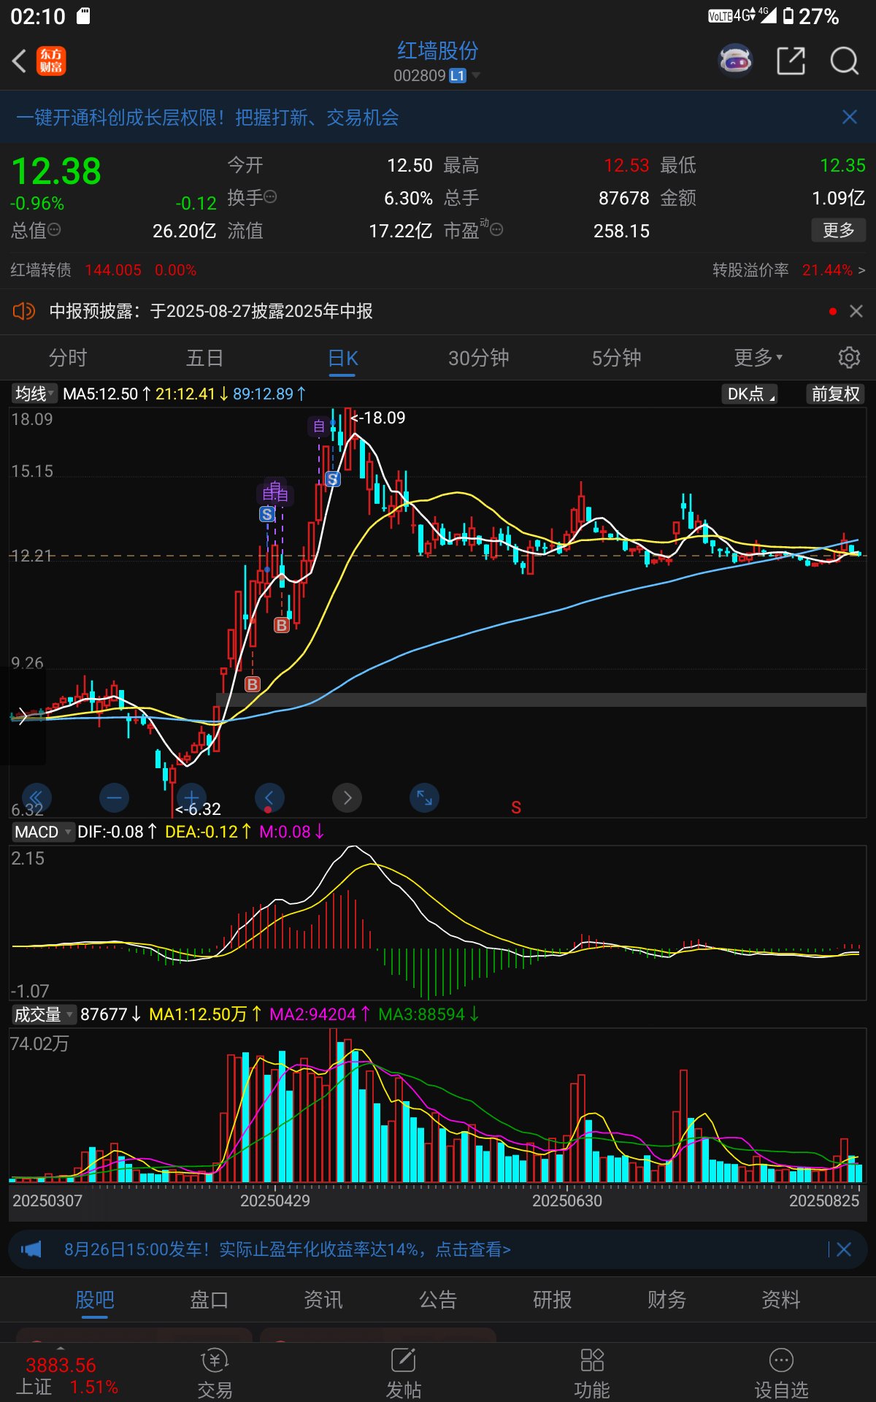Move chart right with arrow button
This screenshot has width=876, height=1402.
pyautogui.click(x=347, y=797)
